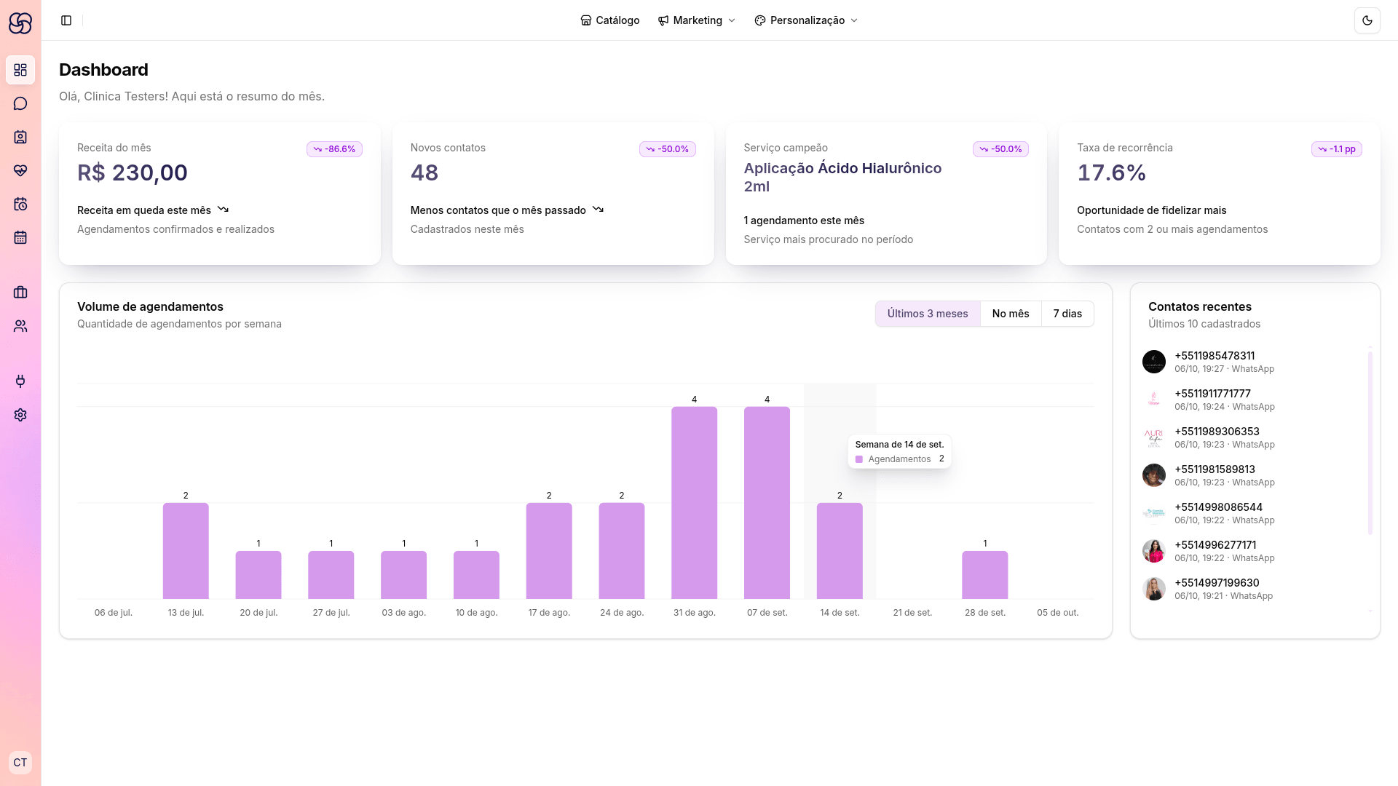This screenshot has height=786, width=1398.
Task: Click the 28 de set. chart bar
Action: coord(985,575)
